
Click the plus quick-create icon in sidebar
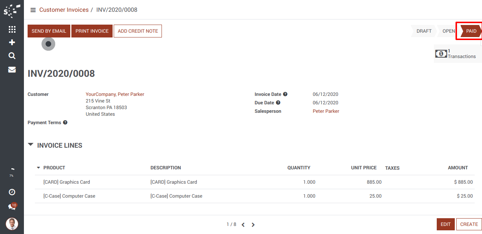[x=12, y=43]
